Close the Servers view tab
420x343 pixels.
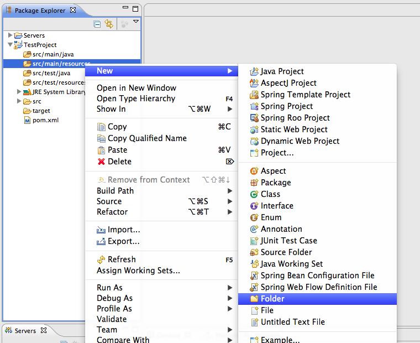coord(44,330)
